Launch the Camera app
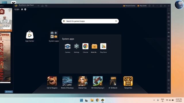Viewport: 184px width, 103px height. (68, 46)
